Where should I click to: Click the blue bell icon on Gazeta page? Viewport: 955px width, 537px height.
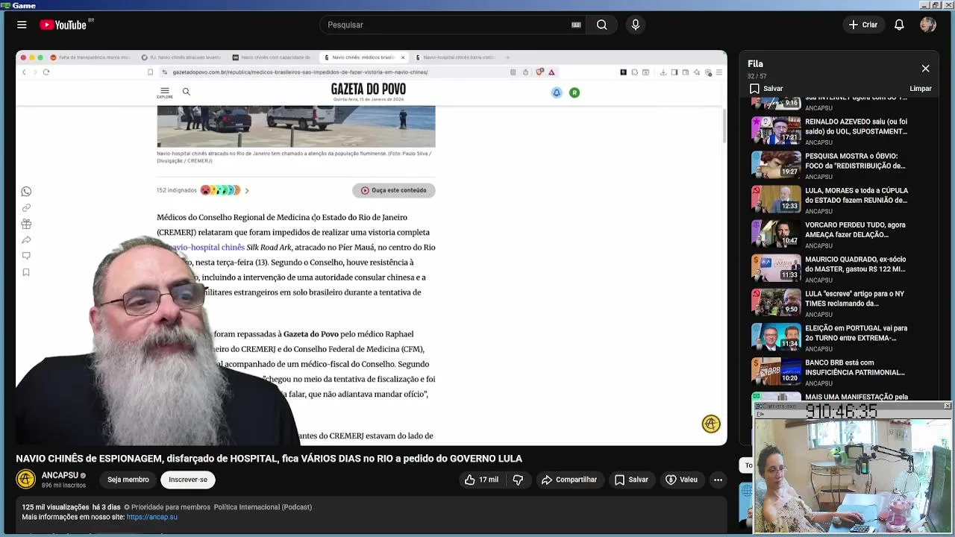(557, 92)
